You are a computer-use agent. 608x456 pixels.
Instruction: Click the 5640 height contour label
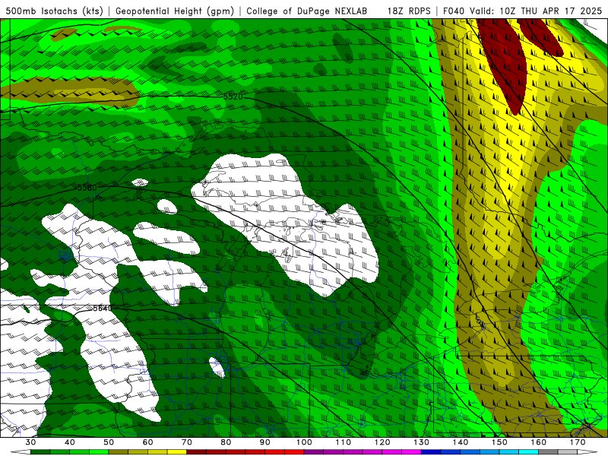103,309
